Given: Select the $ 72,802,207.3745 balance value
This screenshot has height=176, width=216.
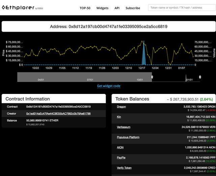Looking at the screenshot, I should click(x=35, y=125).
